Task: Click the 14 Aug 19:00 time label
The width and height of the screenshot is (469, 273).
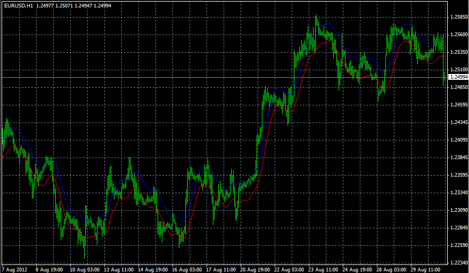Action: tap(153, 270)
